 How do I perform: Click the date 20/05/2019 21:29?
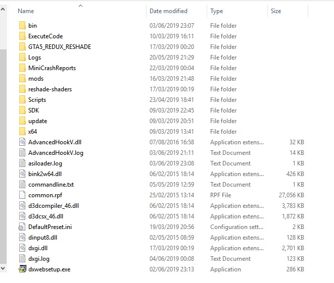[172, 58]
